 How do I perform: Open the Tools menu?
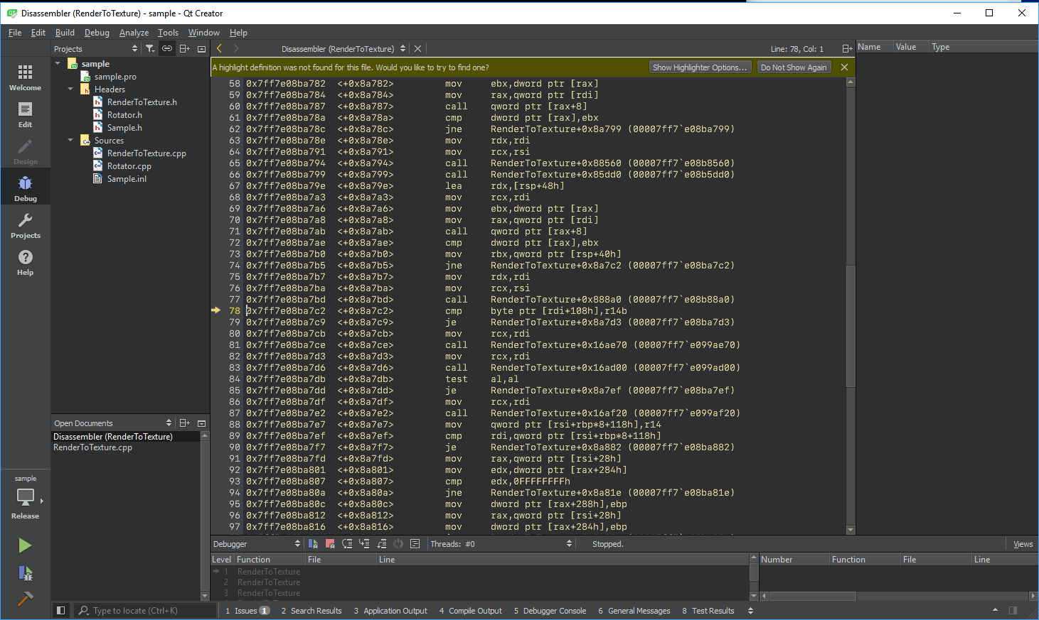[x=168, y=33]
